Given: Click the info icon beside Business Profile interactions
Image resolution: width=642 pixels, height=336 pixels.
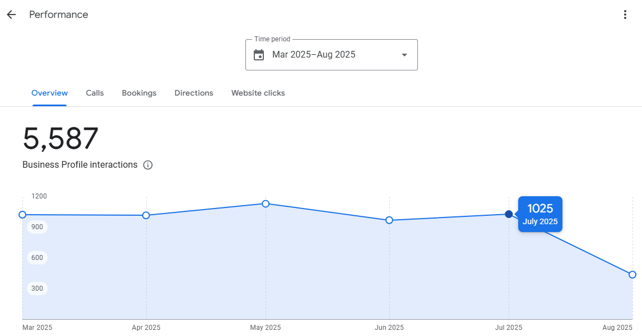Looking at the screenshot, I should click(x=148, y=165).
